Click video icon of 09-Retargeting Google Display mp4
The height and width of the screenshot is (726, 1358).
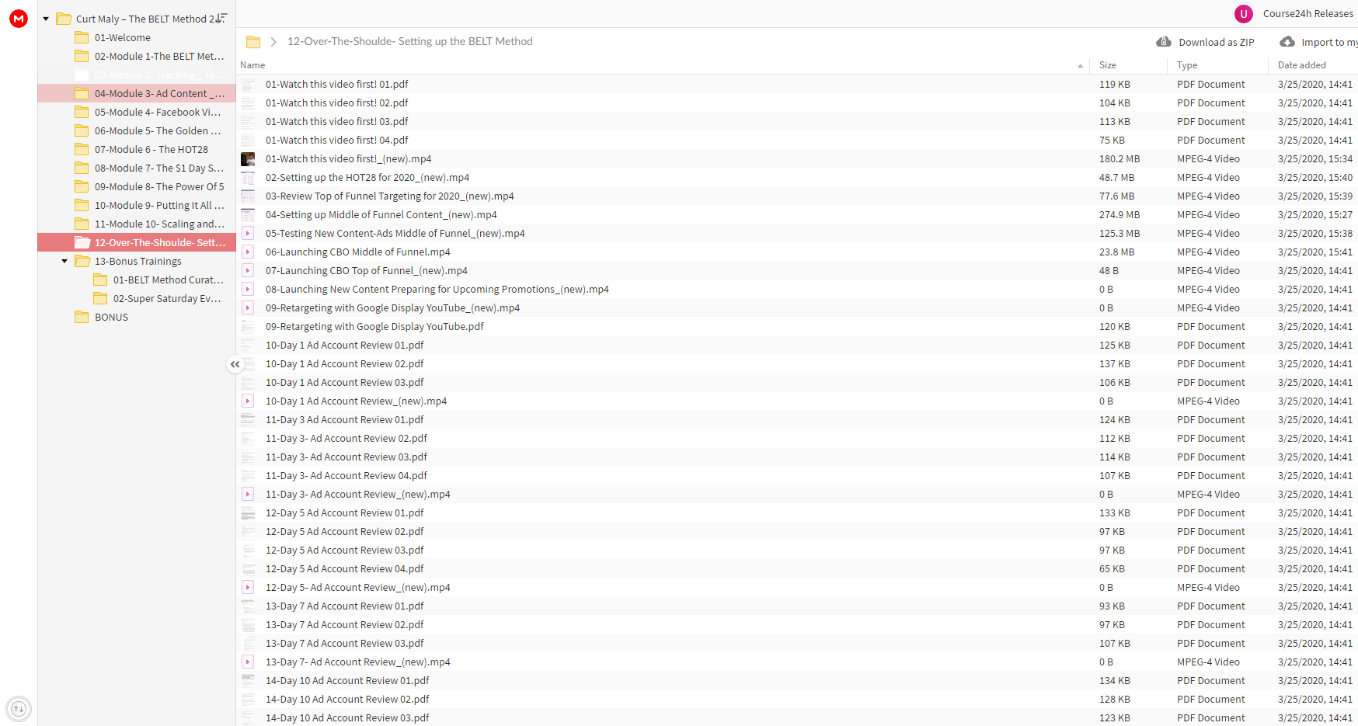[x=248, y=307]
